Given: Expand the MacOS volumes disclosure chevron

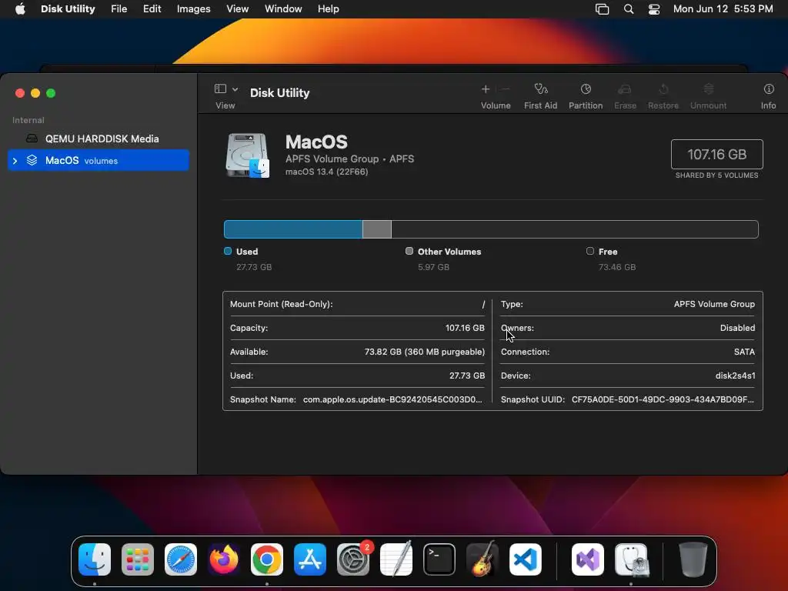Looking at the screenshot, I should point(15,161).
